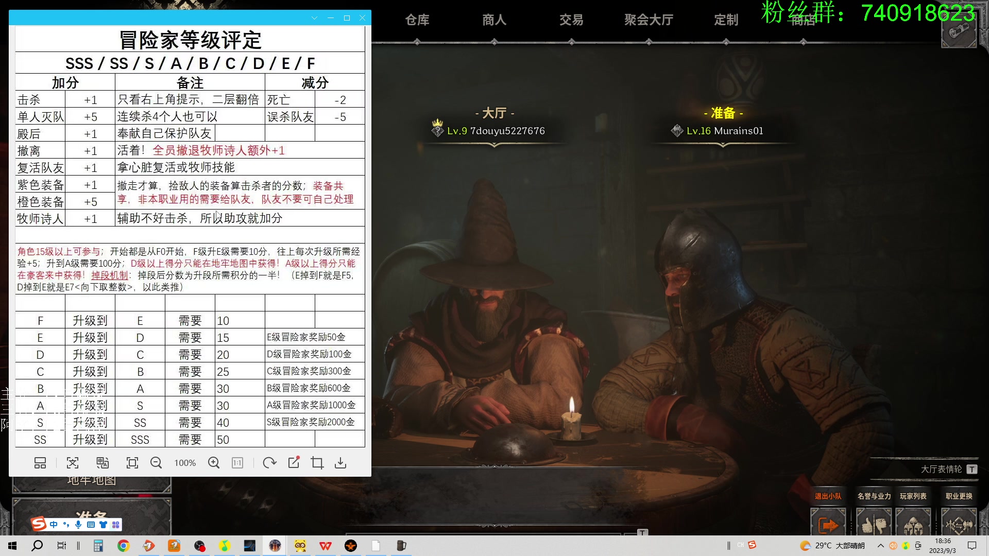Rotate the image clockwise
Image resolution: width=989 pixels, height=556 pixels.
[x=269, y=463]
